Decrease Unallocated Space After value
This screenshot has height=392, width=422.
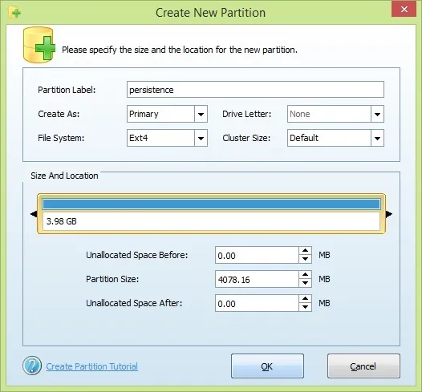(305, 307)
